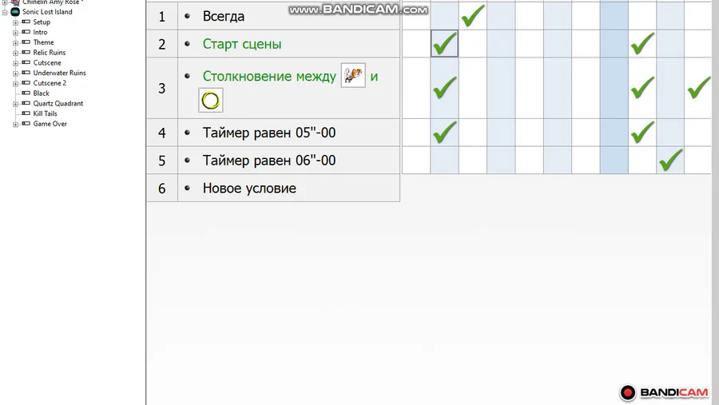Click the 'Таймер равен 05"-00' condition
Viewport: 719px width, 405px height.
(268, 133)
